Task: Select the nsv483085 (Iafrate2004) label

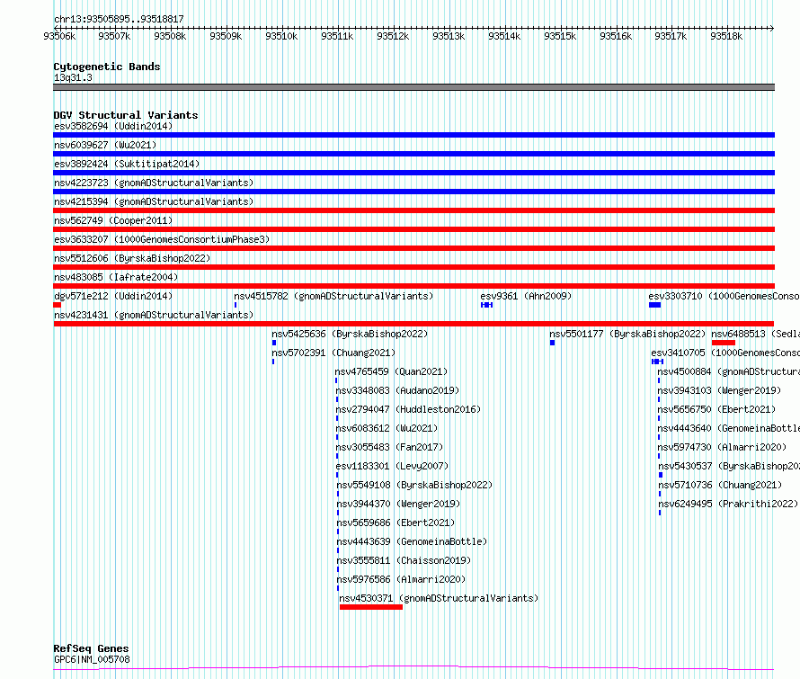Action: click(x=116, y=277)
